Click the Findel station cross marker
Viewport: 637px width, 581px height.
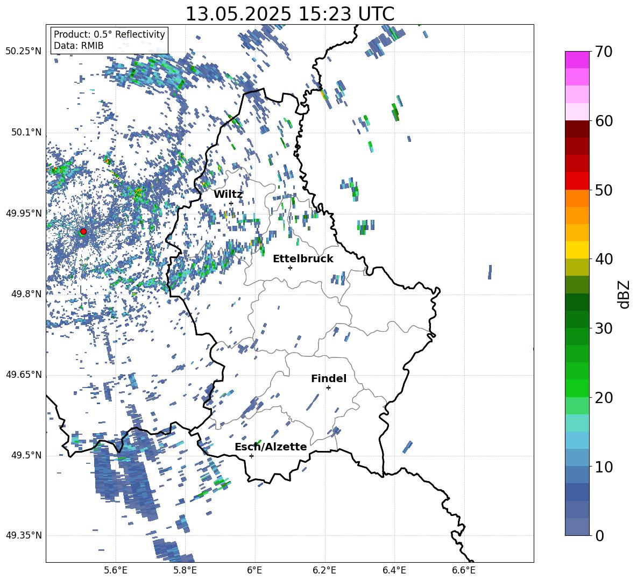point(328,388)
